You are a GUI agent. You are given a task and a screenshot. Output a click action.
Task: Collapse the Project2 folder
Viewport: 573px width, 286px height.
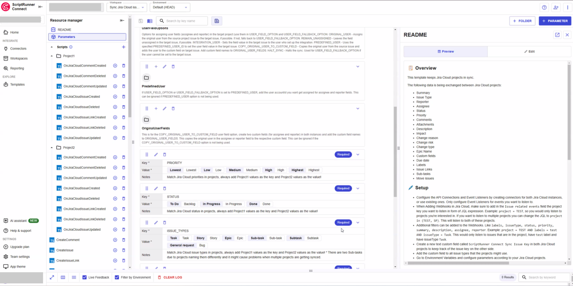[x=52, y=147]
